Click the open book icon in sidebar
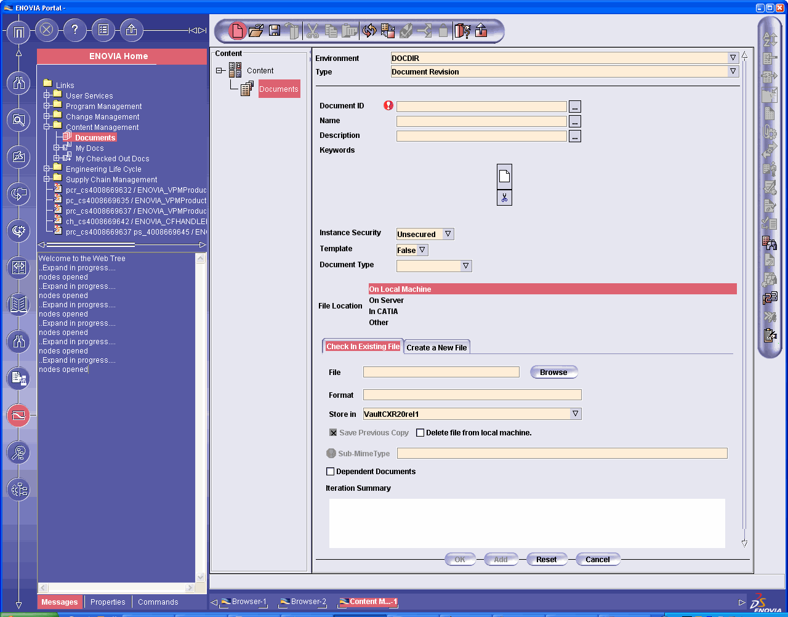788x617 pixels. pos(18,304)
